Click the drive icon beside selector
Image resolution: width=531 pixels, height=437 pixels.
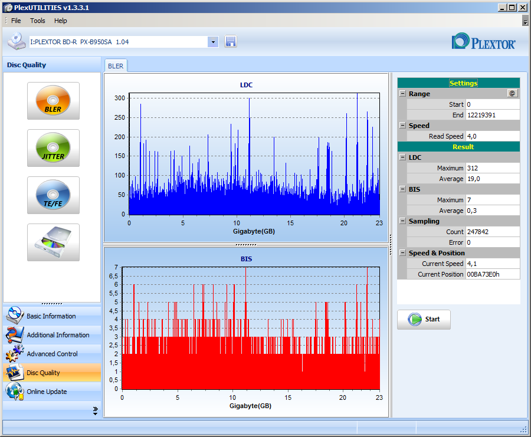(17, 41)
